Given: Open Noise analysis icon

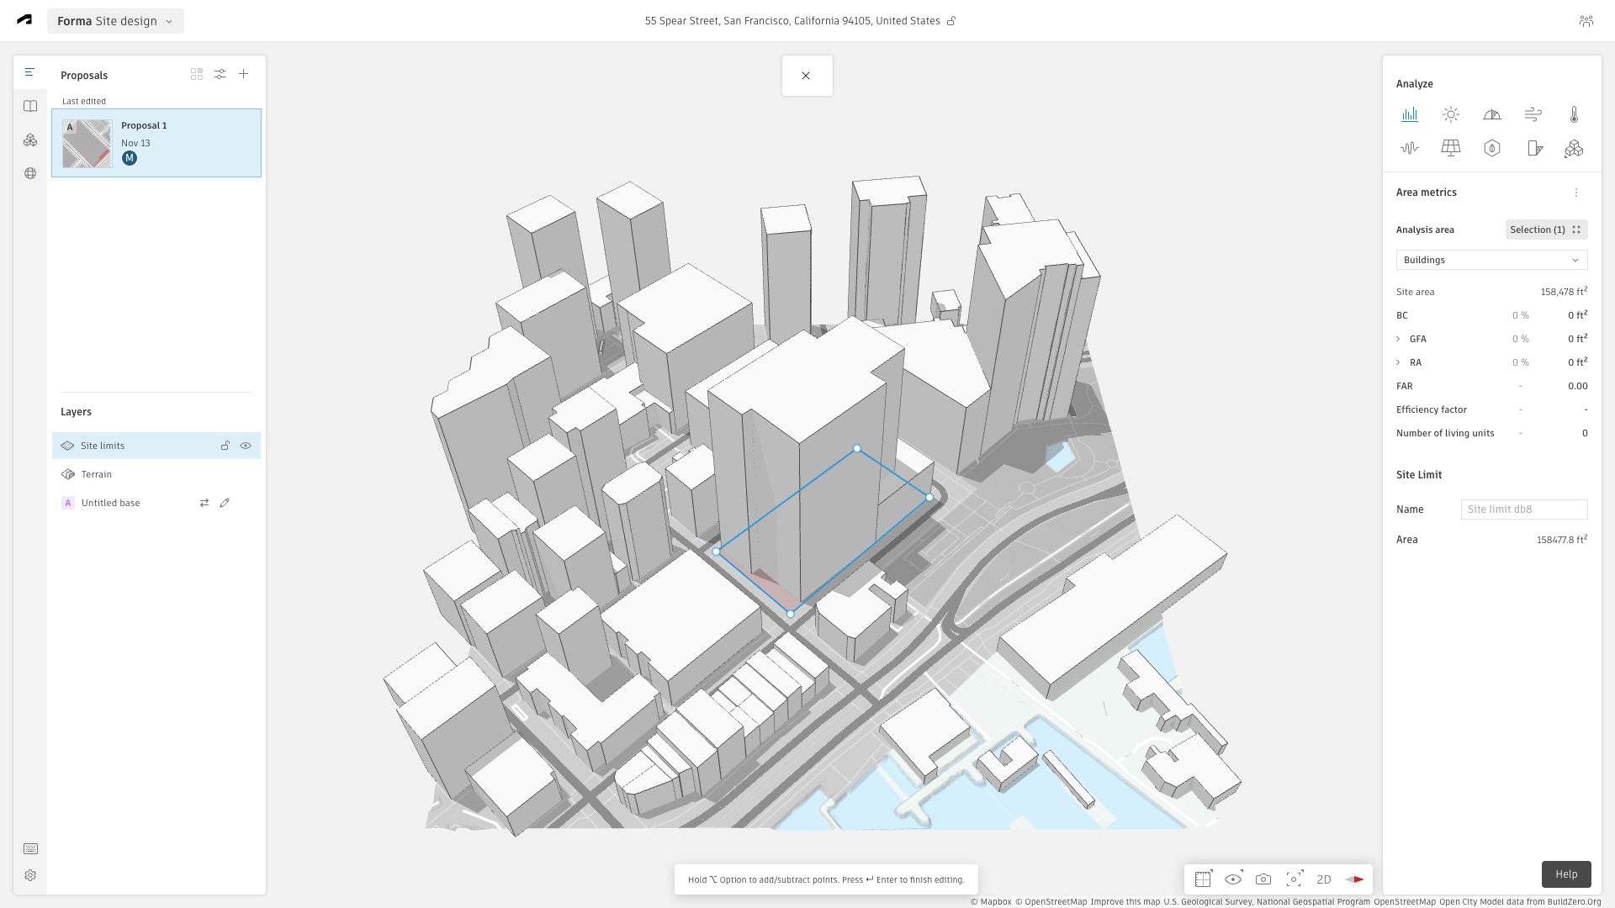Looking at the screenshot, I should point(1409,149).
